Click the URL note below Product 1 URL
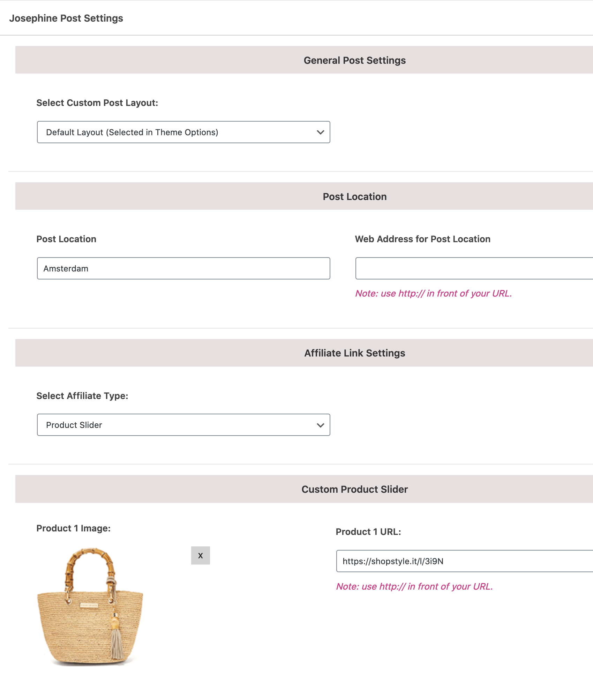 pos(414,586)
